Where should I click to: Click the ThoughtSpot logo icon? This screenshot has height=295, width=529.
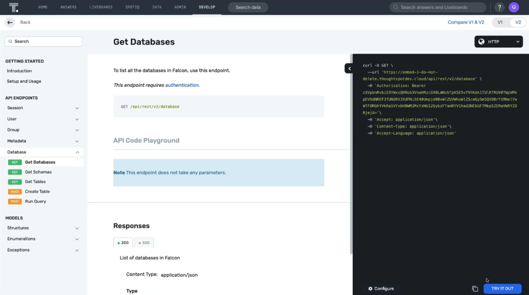point(14,7)
